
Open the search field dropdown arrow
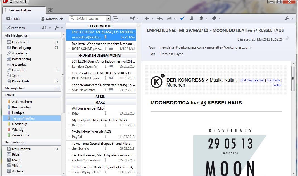click(x=108, y=18)
